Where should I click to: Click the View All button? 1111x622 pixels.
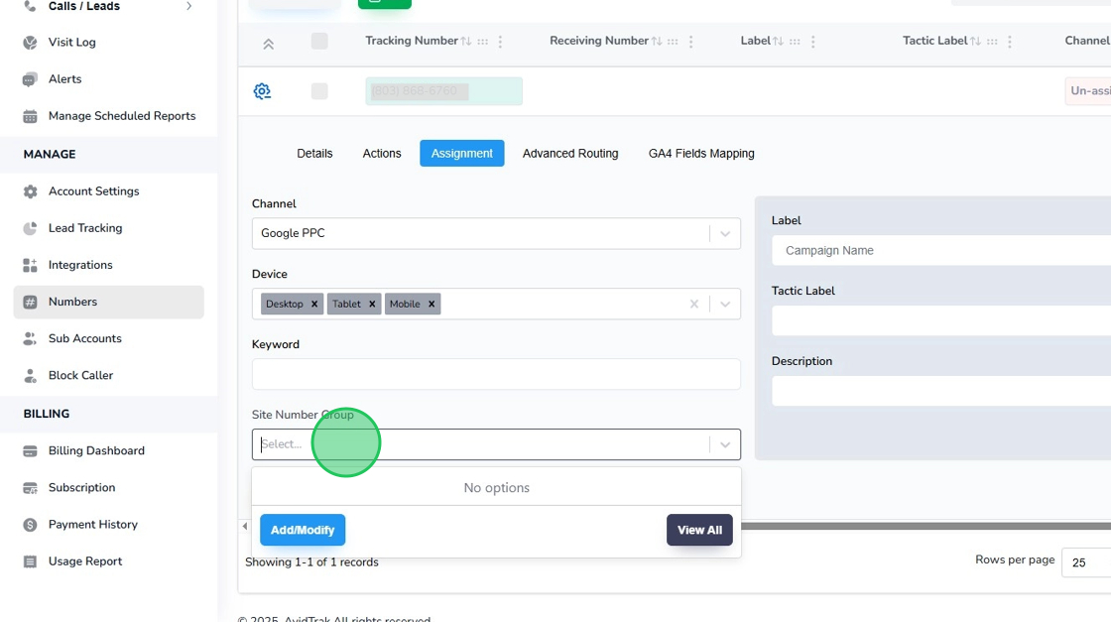[x=699, y=530]
